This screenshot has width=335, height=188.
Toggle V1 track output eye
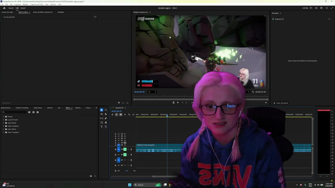click(x=125, y=145)
